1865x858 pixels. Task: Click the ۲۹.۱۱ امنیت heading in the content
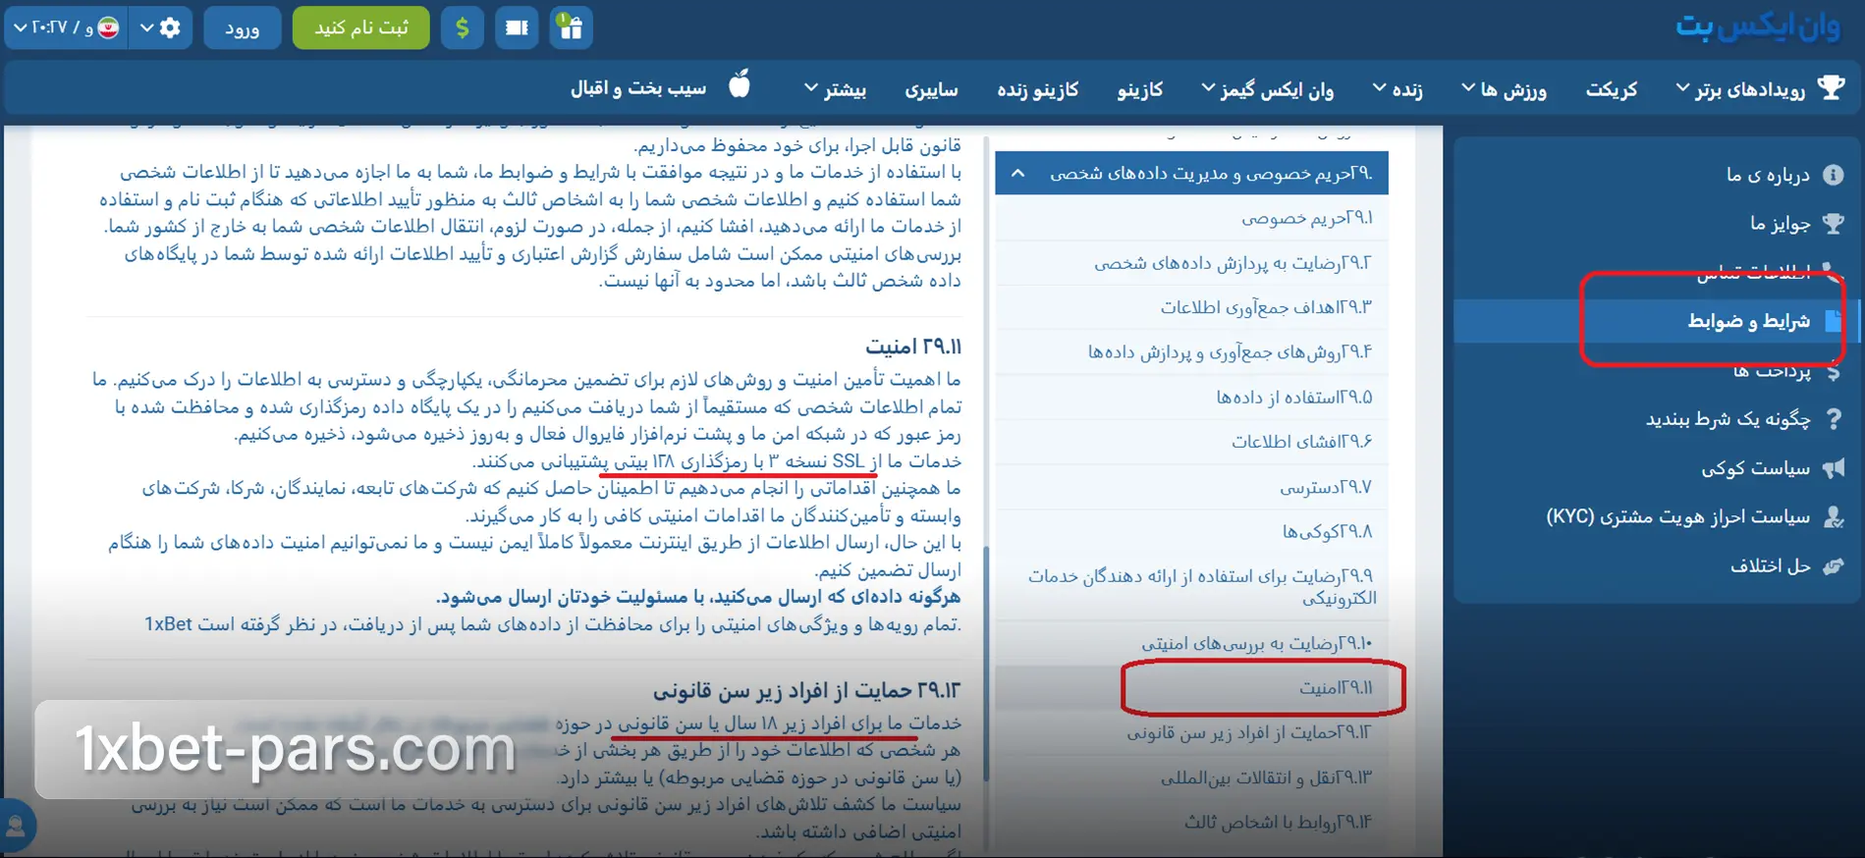tap(912, 346)
